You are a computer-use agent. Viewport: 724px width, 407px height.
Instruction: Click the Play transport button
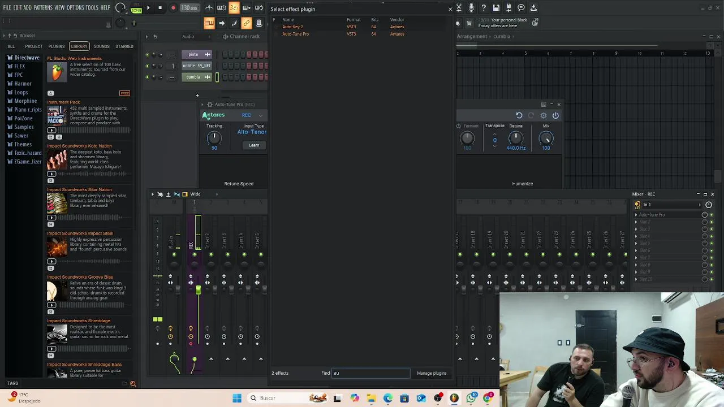tap(148, 8)
